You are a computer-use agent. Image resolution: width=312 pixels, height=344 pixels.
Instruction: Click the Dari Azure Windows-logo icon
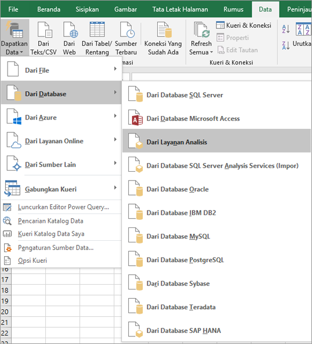tap(14, 117)
